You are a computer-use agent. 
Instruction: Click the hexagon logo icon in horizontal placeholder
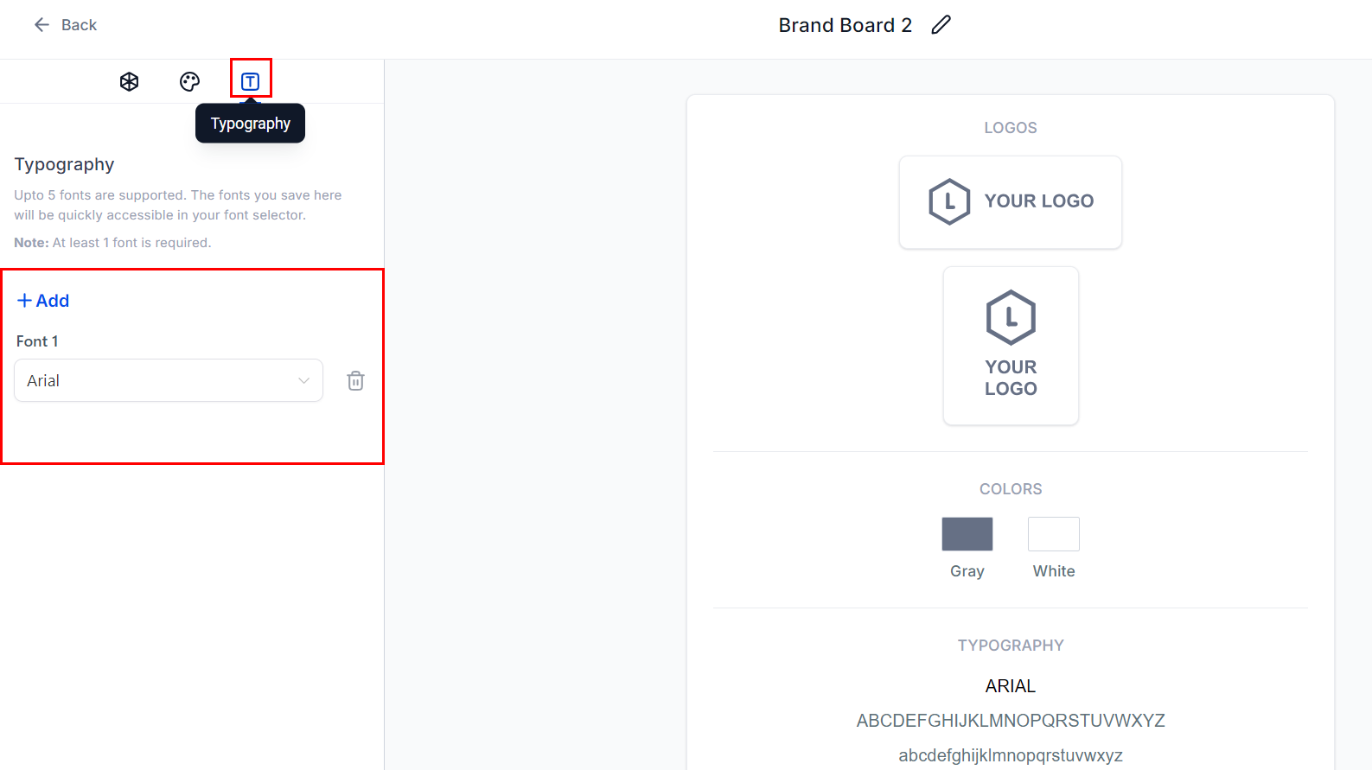[x=948, y=200]
